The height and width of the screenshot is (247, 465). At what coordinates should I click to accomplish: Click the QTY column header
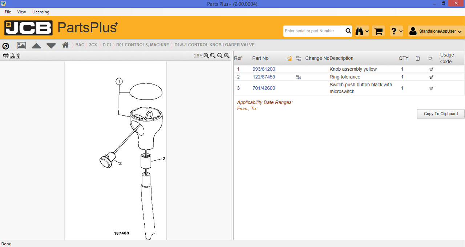tap(404, 58)
